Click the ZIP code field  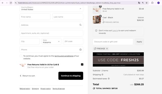click(73, 41)
